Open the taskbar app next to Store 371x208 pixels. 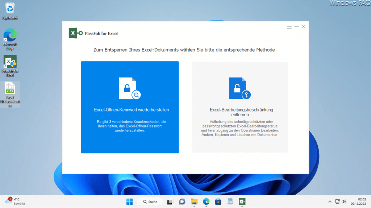[x=230, y=201]
